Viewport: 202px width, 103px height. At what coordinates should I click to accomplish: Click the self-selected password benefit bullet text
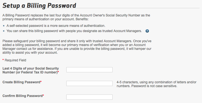[x=56, y=26]
